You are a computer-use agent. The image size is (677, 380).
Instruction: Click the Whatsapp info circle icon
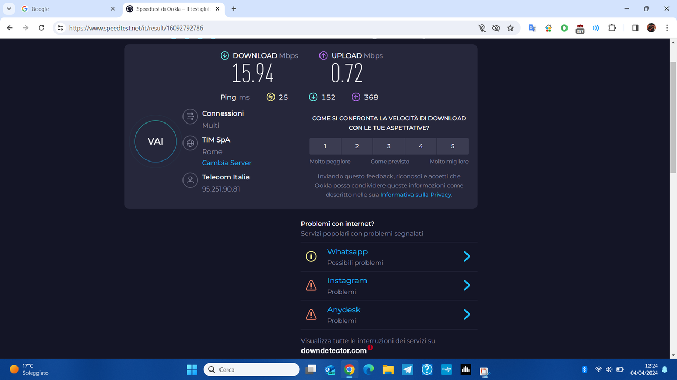(x=311, y=256)
